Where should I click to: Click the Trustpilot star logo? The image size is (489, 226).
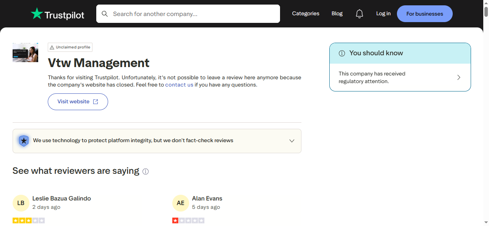coord(37,14)
